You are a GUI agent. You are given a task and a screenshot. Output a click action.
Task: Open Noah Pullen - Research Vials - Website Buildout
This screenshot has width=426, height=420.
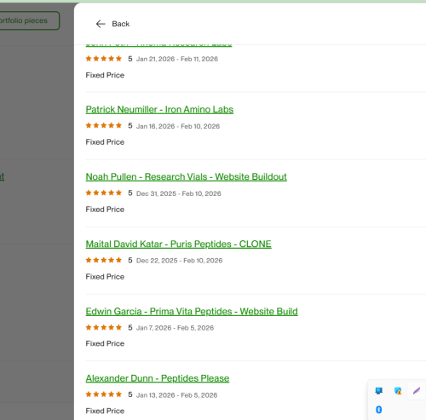[x=186, y=177]
